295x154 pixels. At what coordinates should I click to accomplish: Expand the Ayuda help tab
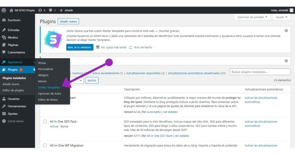[281, 17]
